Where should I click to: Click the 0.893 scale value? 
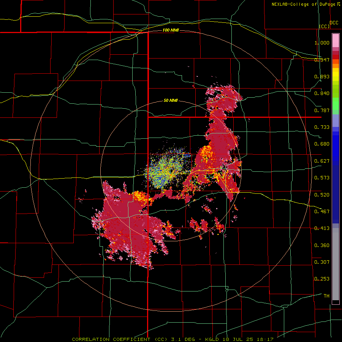[322, 76]
